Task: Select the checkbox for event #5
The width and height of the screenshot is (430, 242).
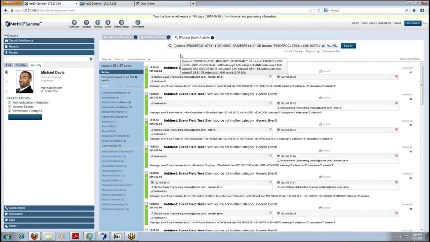Action: pos(146,173)
